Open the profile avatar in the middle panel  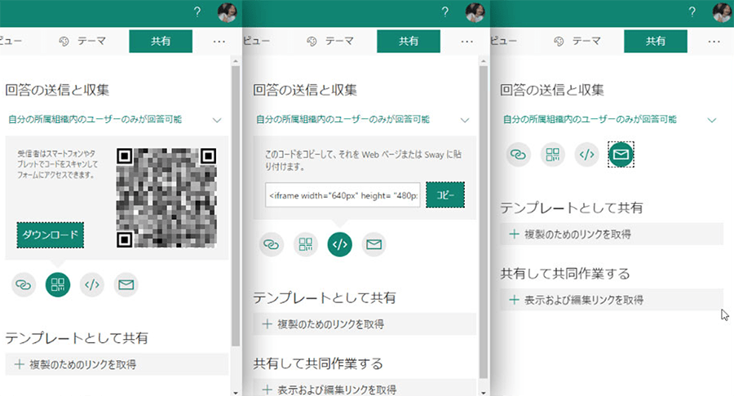[475, 12]
